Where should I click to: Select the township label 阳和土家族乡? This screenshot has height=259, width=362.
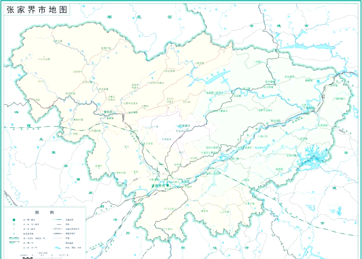[x=213, y=147]
